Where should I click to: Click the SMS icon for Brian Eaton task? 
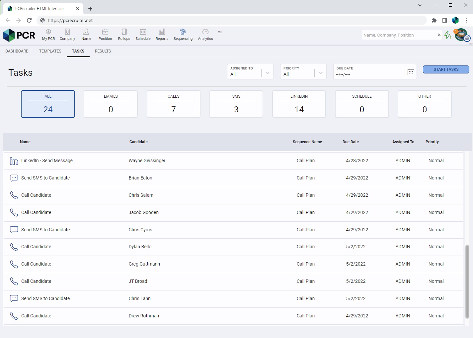pyautogui.click(x=14, y=178)
